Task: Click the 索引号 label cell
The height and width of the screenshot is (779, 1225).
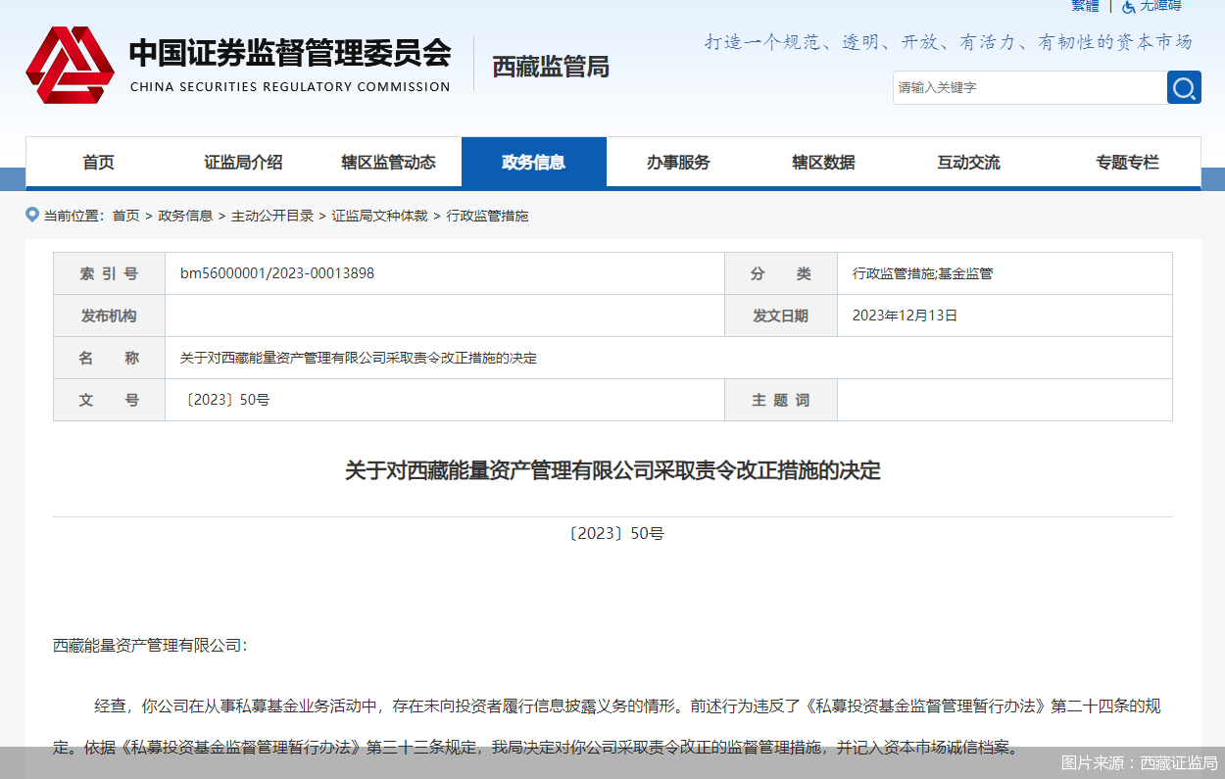Action: [x=109, y=273]
